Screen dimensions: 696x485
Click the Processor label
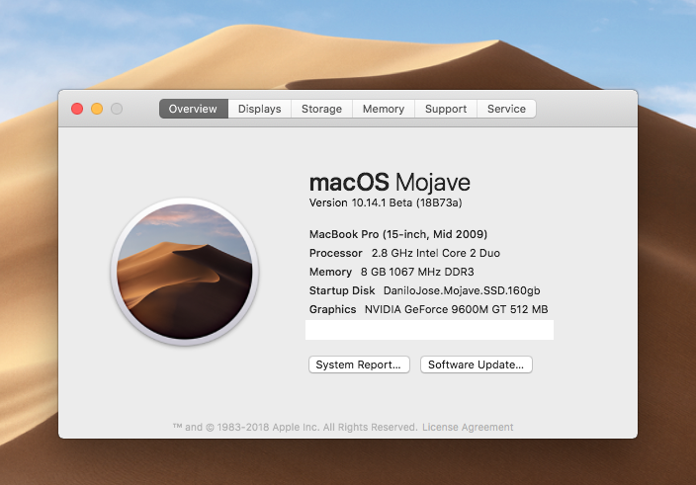[x=335, y=253]
